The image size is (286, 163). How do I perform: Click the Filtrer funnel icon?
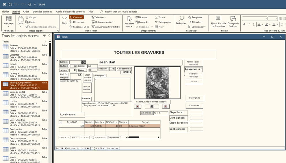point(65,19)
